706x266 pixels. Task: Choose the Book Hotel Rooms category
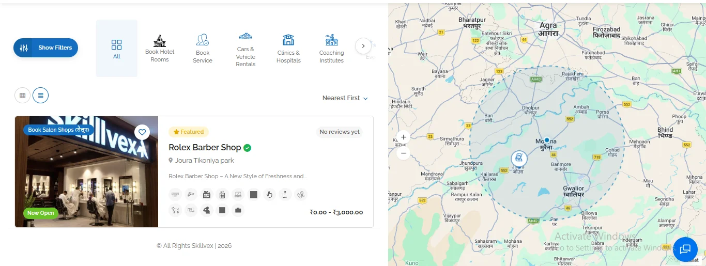pyautogui.click(x=160, y=49)
